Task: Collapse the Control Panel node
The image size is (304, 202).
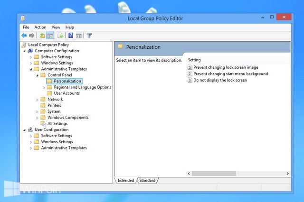Action: [x=37, y=75]
